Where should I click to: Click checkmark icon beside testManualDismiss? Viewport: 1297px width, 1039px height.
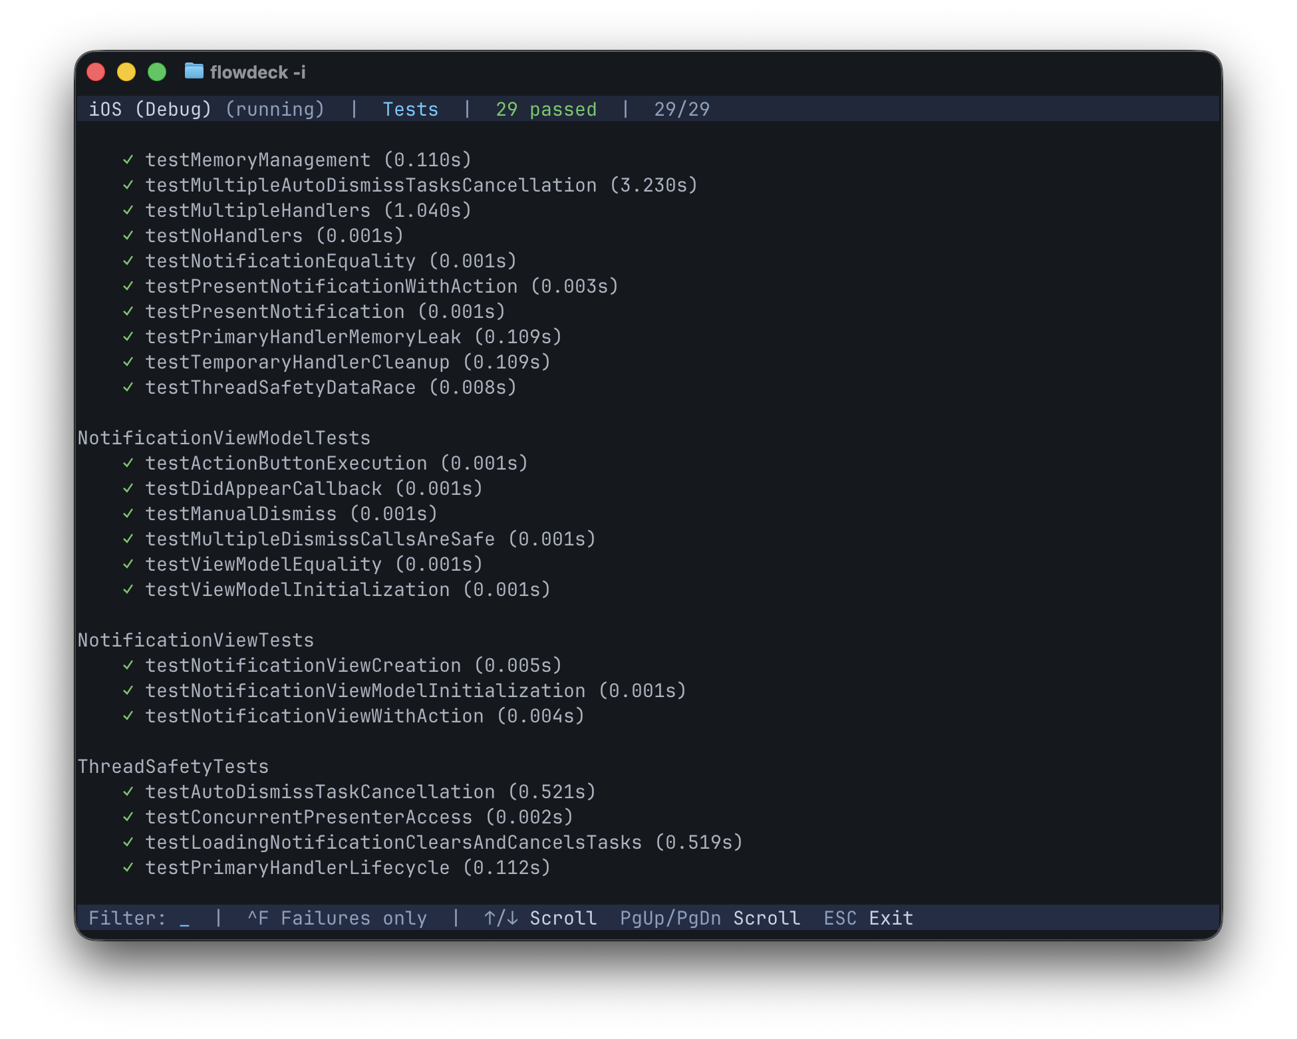[128, 514]
